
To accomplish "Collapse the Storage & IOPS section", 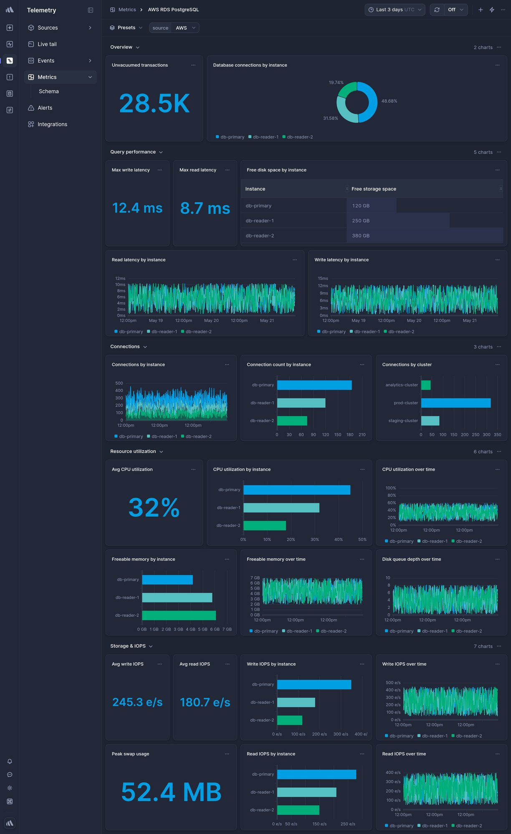I will click(151, 647).
